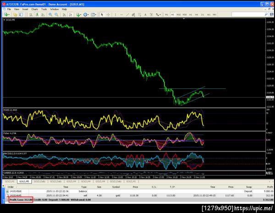Screen dimensions: 275x213
Task: Open the Insert menu
Action: tap(25, 9)
